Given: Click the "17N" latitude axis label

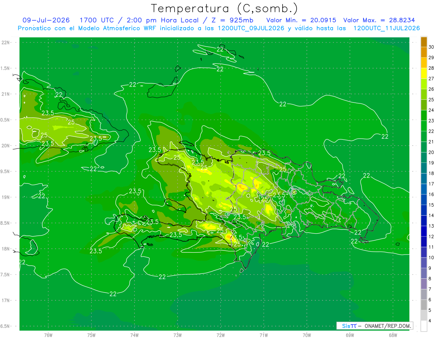Looking at the screenshot, I should coord(6,300).
